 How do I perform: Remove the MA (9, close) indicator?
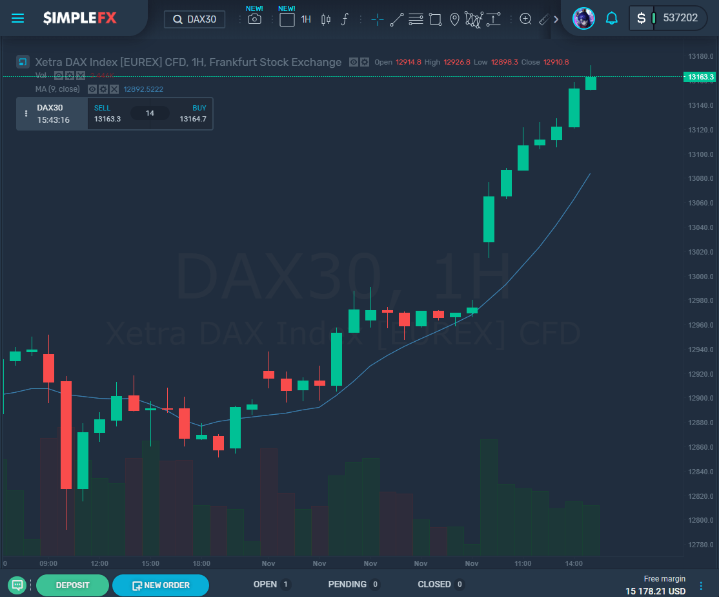pyautogui.click(x=114, y=89)
